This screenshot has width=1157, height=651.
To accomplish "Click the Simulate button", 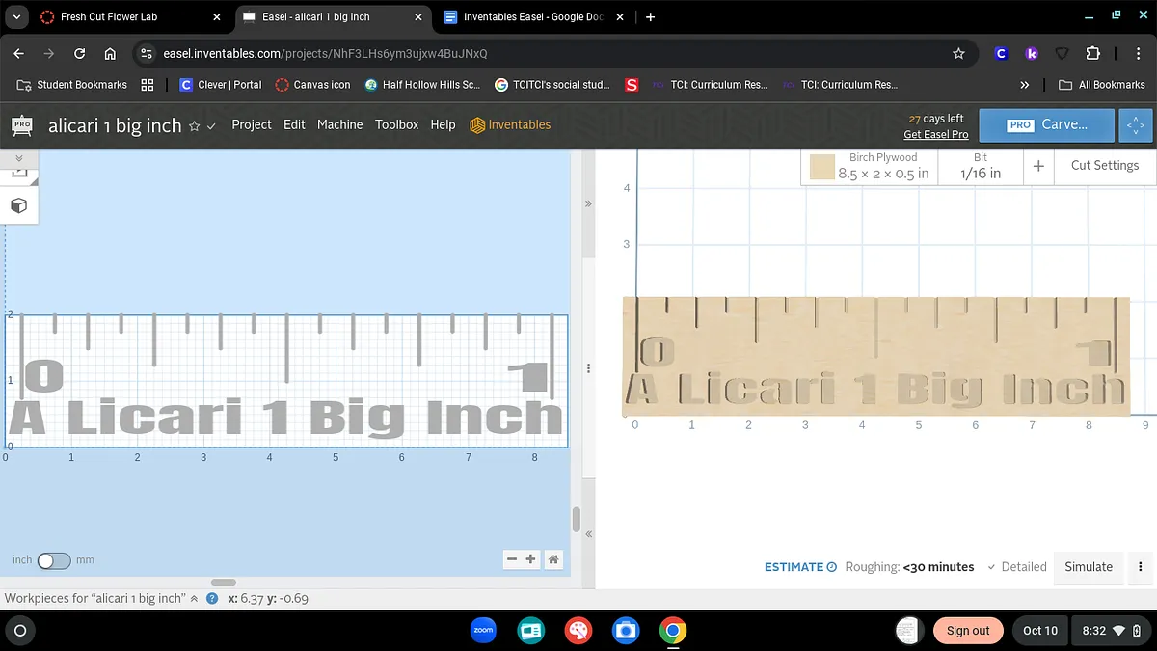I will [1088, 567].
